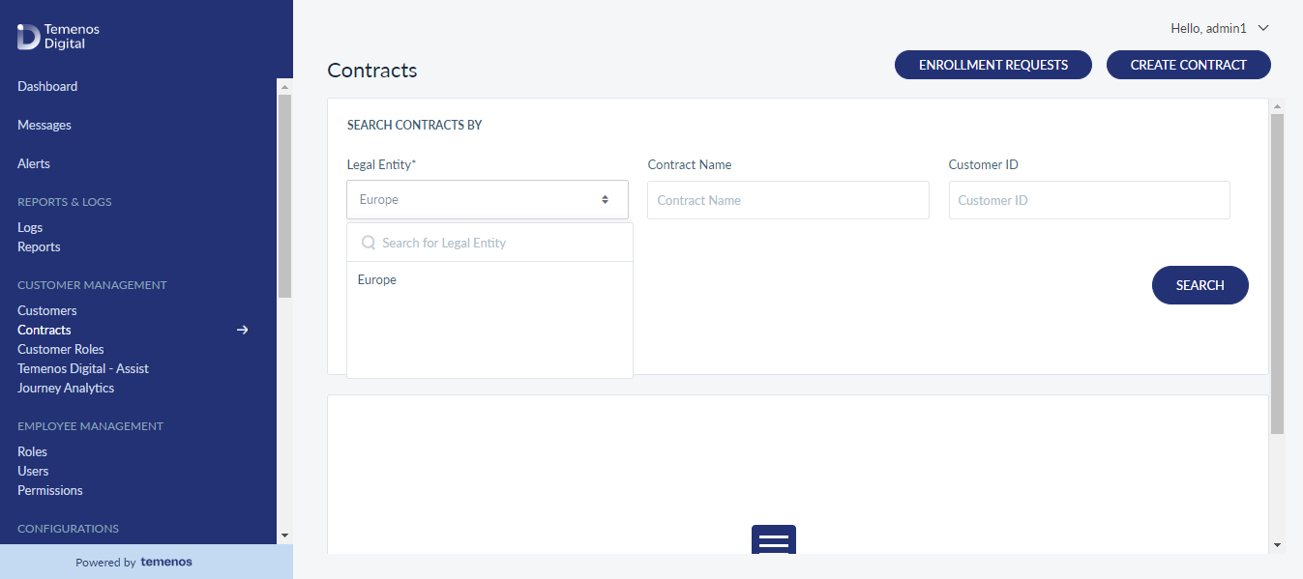Open the Hello, admin1 user dropdown
The width and height of the screenshot is (1303, 579).
pyautogui.click(x=1220, y=29)
